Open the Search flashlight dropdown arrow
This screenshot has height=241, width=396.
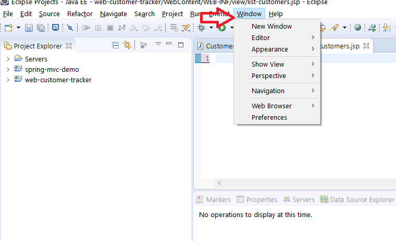[344, 28]
